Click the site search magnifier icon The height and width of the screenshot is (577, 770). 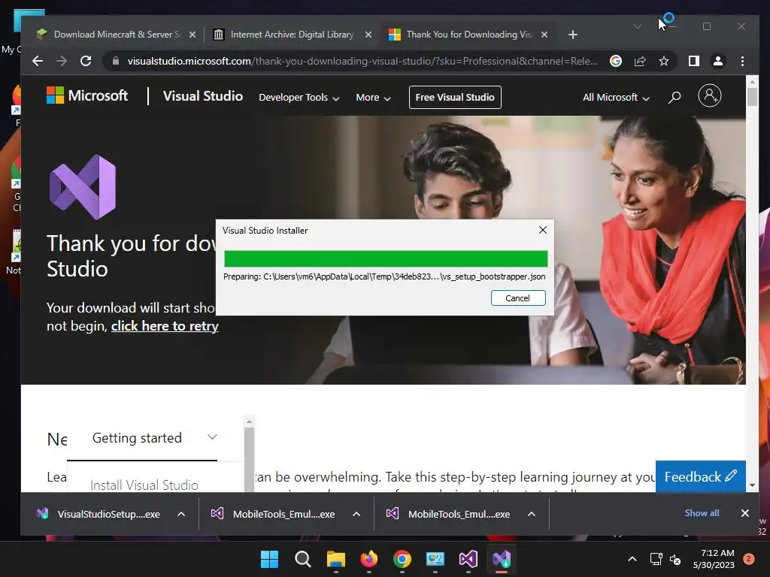(x=675, y=97)
